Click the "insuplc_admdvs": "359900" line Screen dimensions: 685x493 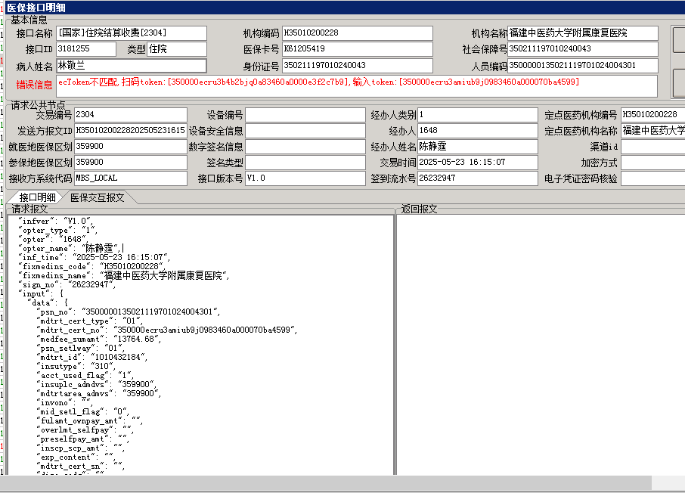coord(97,385)
